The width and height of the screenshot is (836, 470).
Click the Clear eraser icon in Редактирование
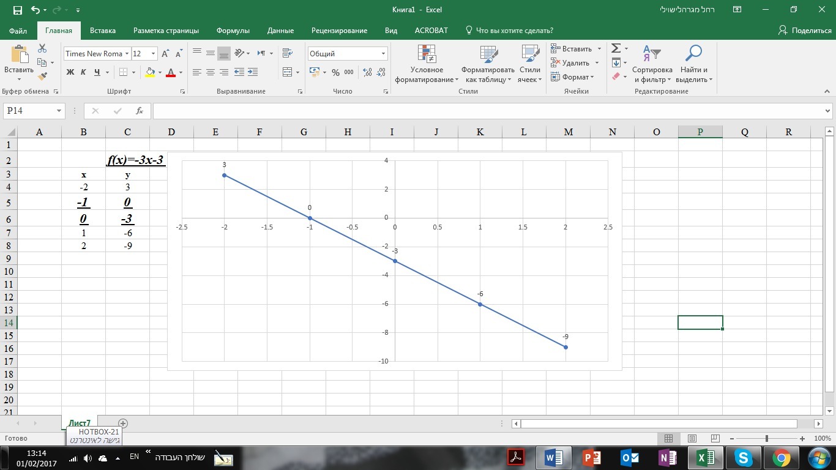pyautogui.click(x=616, y=76)
